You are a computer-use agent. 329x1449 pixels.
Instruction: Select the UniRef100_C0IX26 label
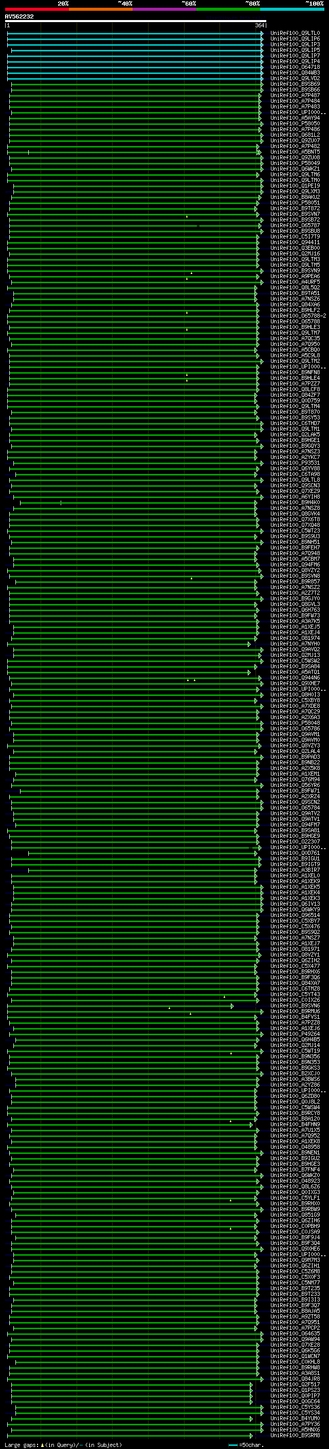click(x=295, y=1000)
